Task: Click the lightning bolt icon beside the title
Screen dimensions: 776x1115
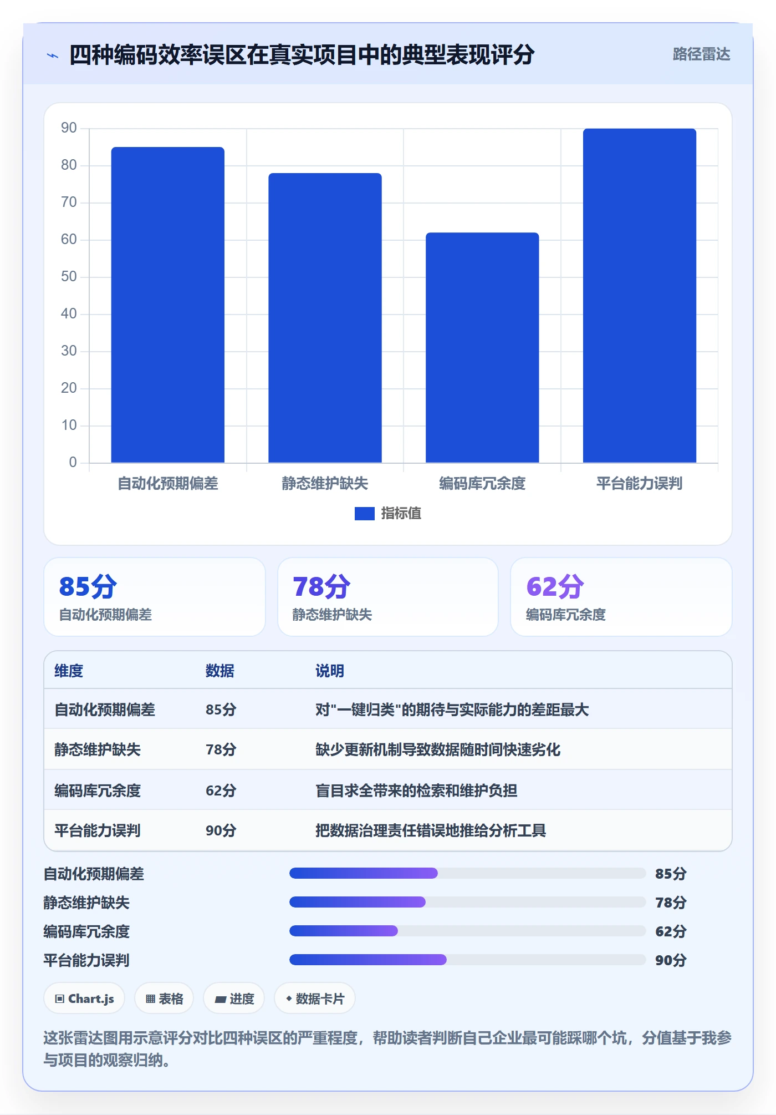Action: (53, 55)
